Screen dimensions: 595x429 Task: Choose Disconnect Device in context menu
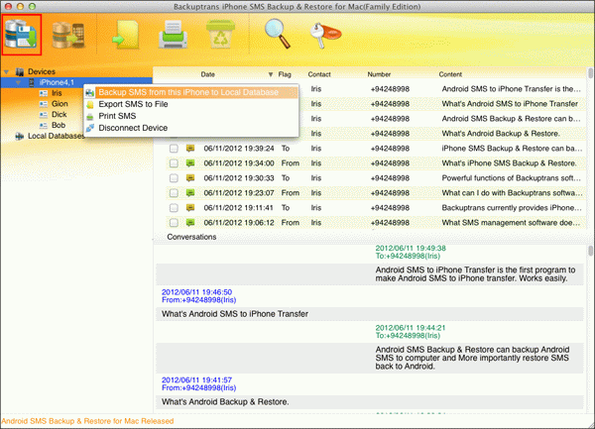[x=191, y=128]
